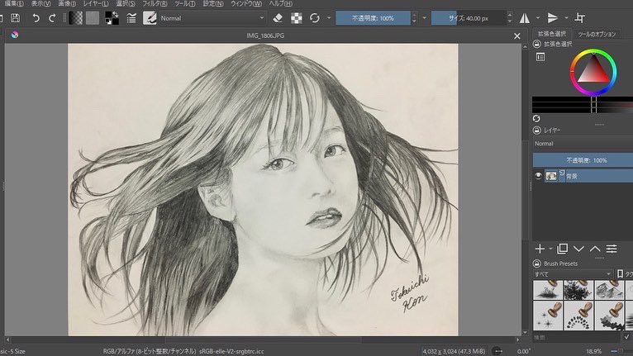This screenshot has height=356, width=633.
Task: Open ウィンドウ(W) menu
Action: pos(246,3)
